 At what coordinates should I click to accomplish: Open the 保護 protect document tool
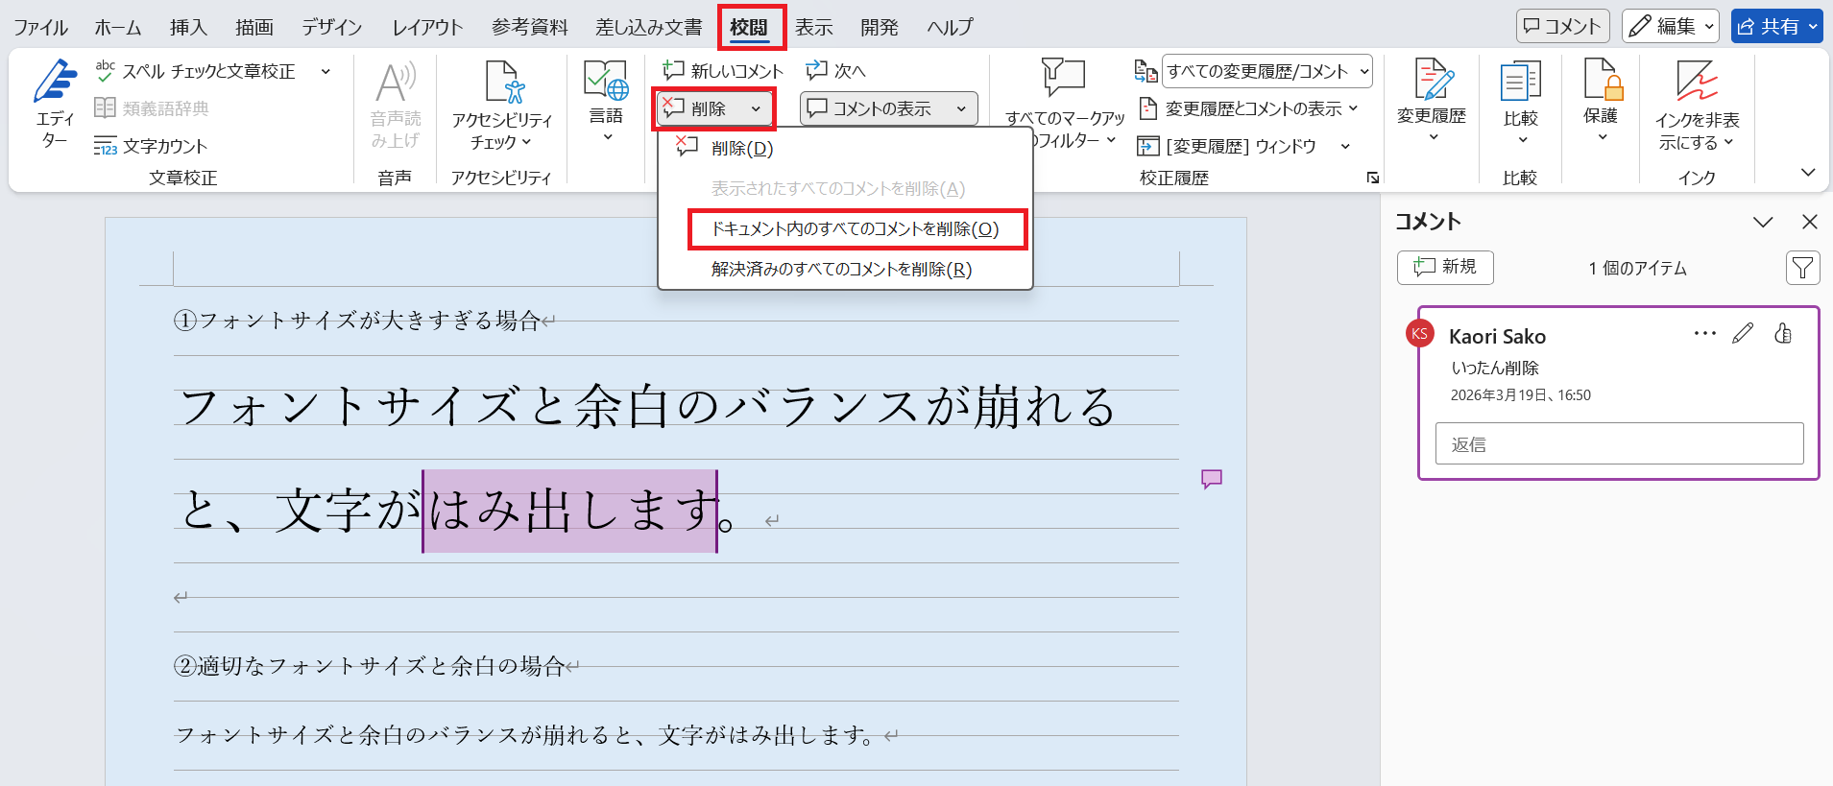pyautogui.click(x=1601, y=102)
